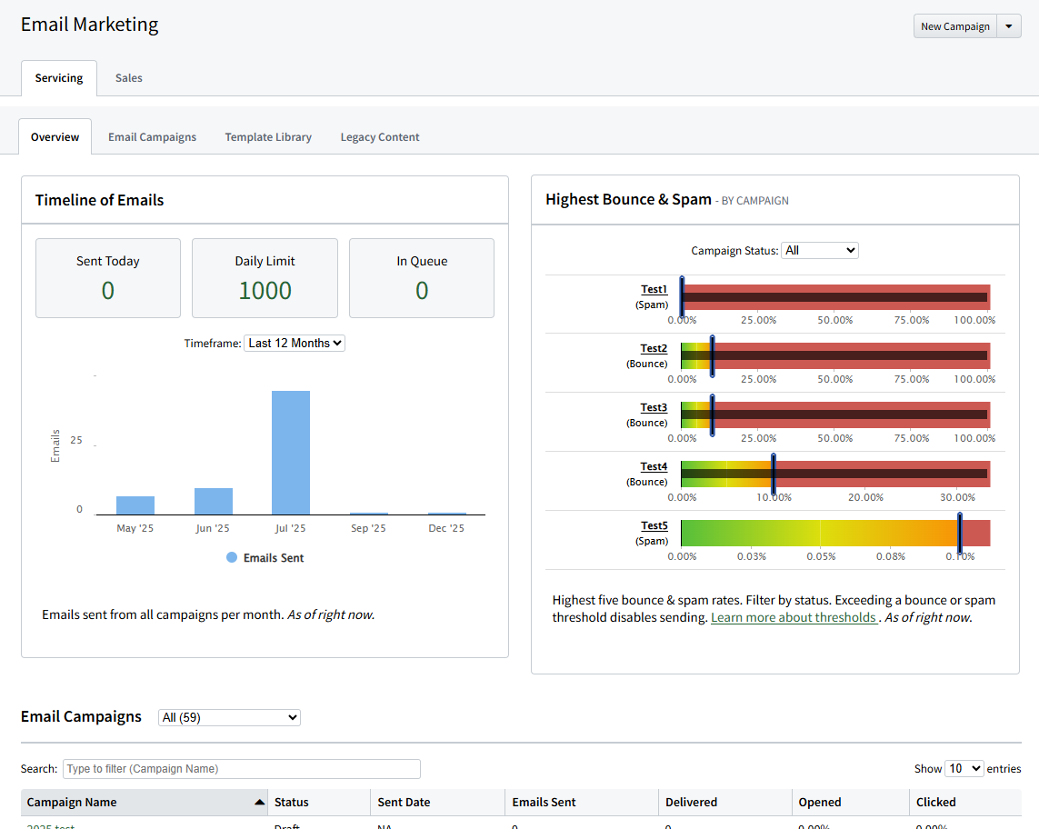Switch to the Sales tab
The width and height of the screenshot is (1039, 829).
(128, 78)
